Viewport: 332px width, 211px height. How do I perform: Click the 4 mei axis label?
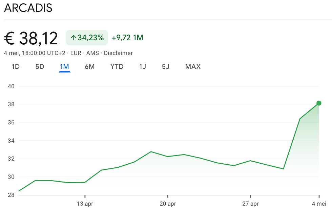click(319, 204)
